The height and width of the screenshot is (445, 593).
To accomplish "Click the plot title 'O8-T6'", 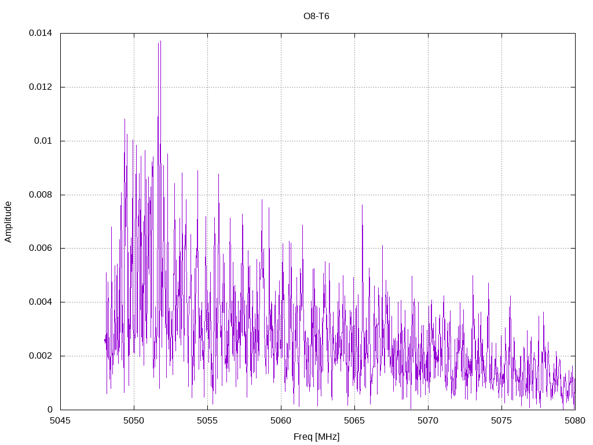I will [x=316, y=16].
